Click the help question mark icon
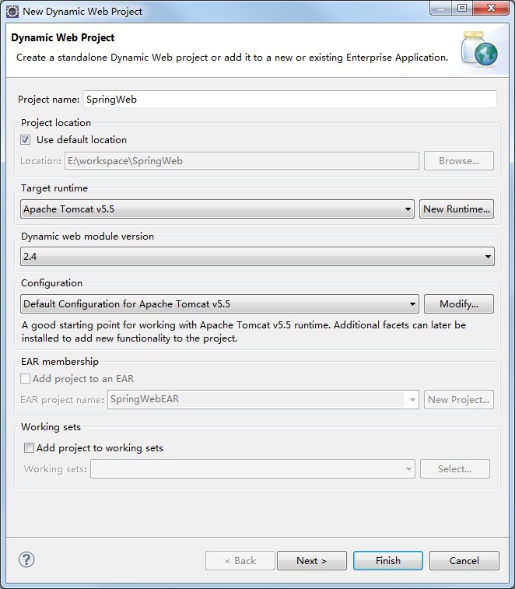Image resolution: width=515 pixels, height=589 pixels. point(26,559)
